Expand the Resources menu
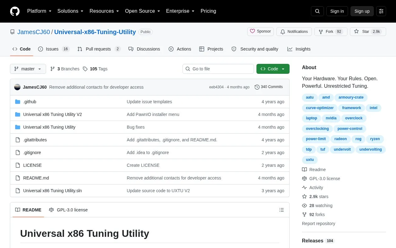The height and width of the screenshot is (248, 396). [104, 11]
